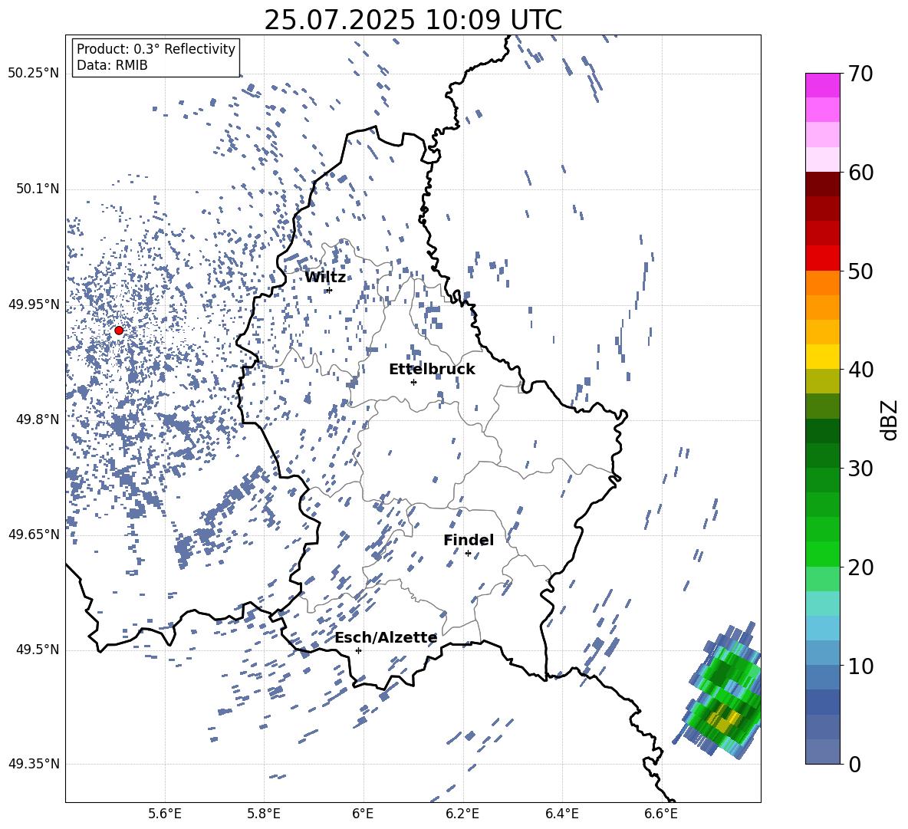The width and height of the screenshot is (908, 829).
Task: Click the 6.2°E longitude label
Action: 462,814
